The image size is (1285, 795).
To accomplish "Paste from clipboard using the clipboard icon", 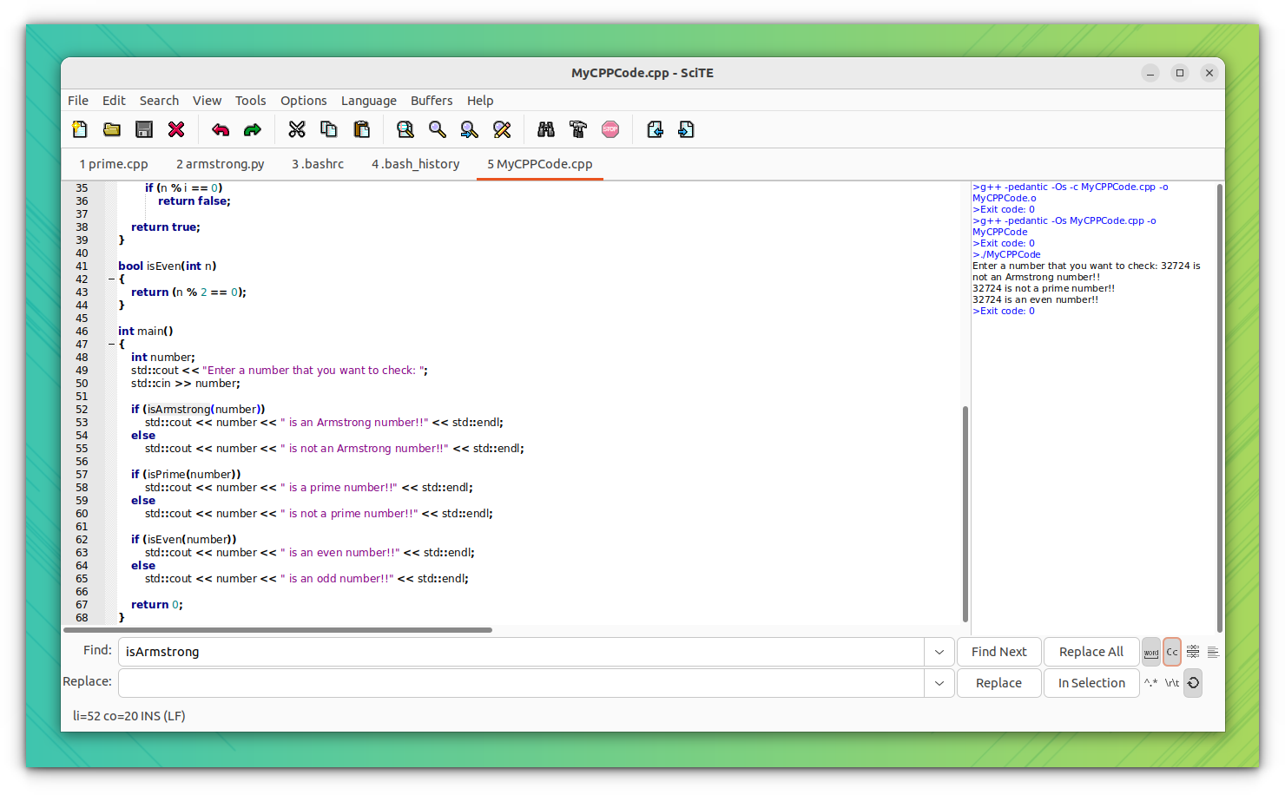I will pos(362,128).
